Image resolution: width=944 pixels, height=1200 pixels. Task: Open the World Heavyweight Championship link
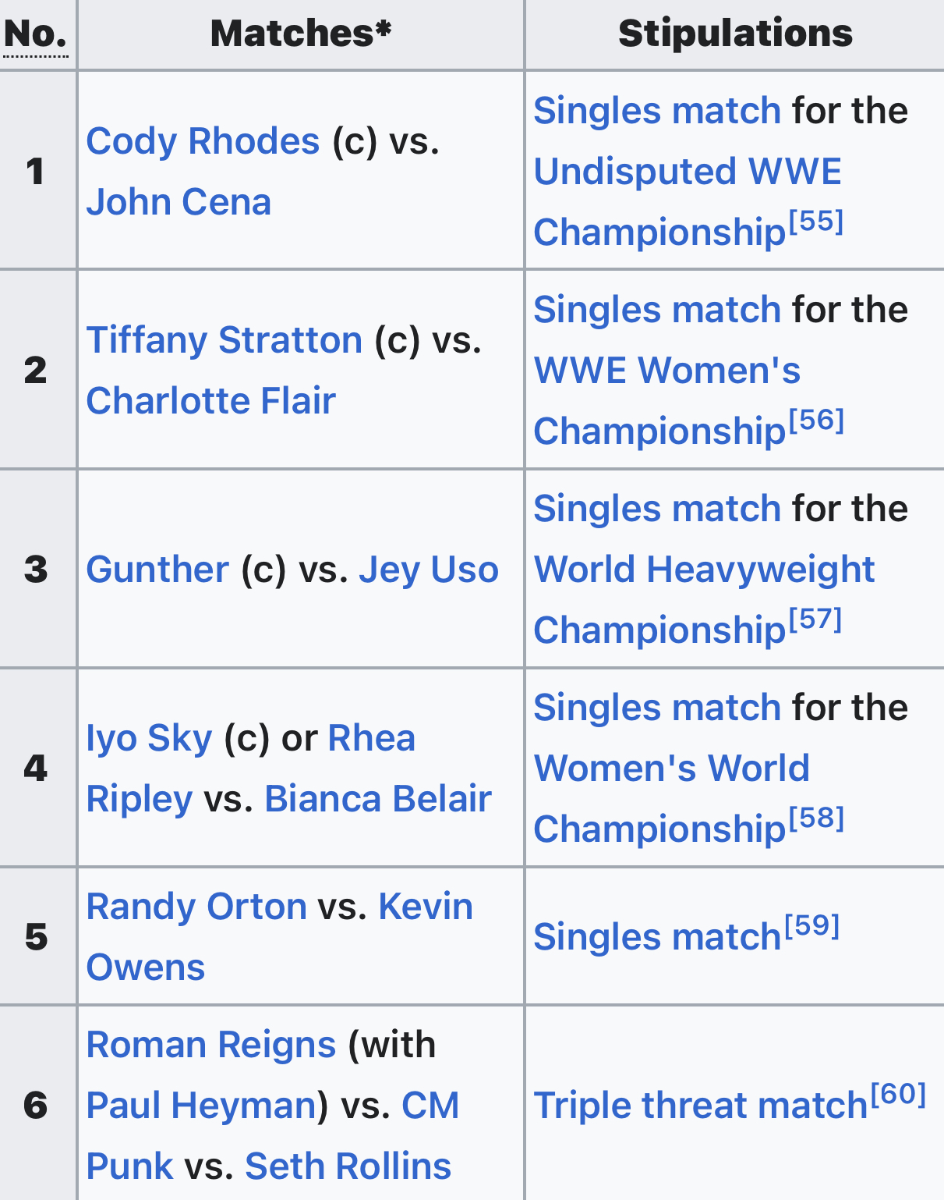click(704, 600)
